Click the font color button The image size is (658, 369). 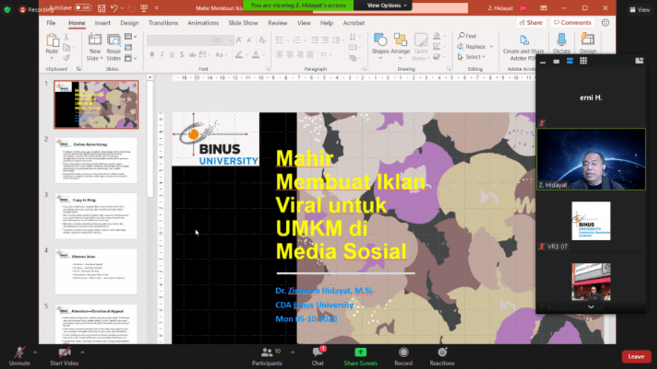click(x=256, y=55)
